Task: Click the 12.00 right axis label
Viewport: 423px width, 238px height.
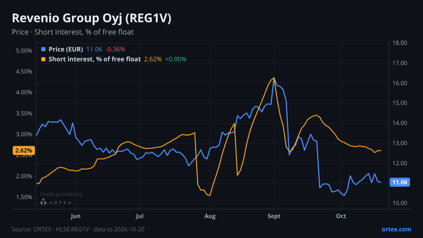Action: click(x=400, y=163)
